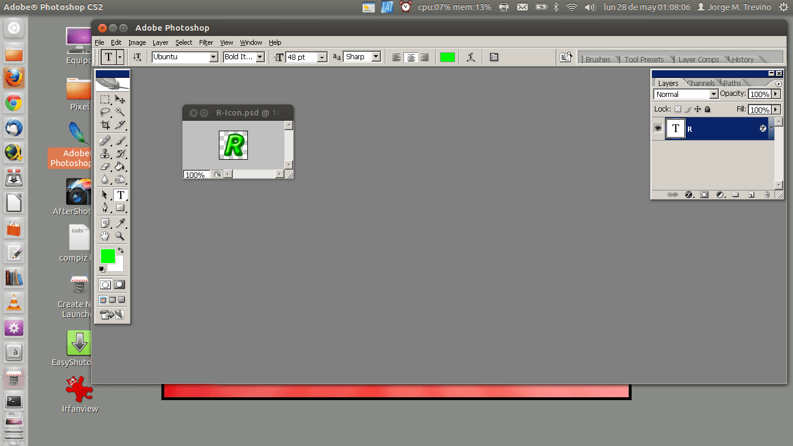The image size is (793, 446).
Task: Align text right
Action: pyautogui.click(x=425, y=57)
